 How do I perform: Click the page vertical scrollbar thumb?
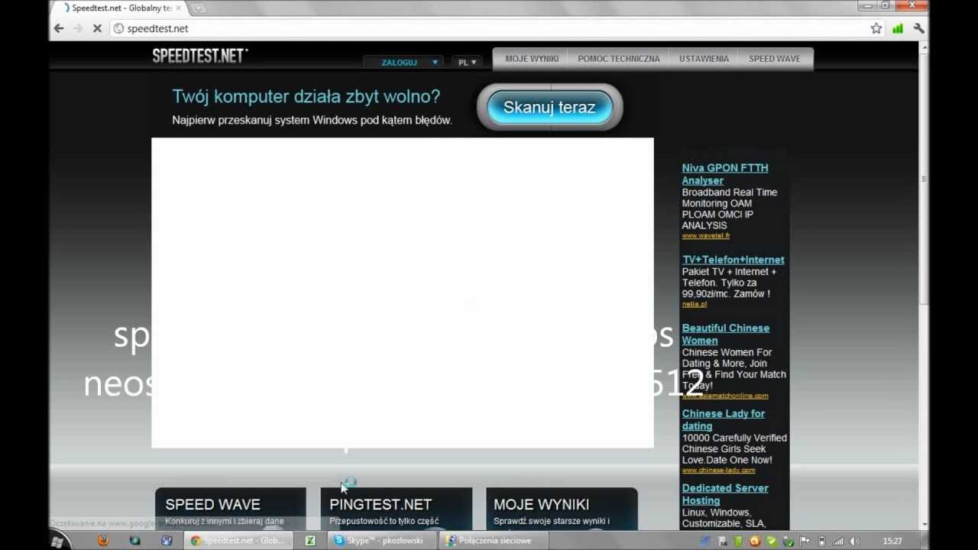[x=925, y=180]
